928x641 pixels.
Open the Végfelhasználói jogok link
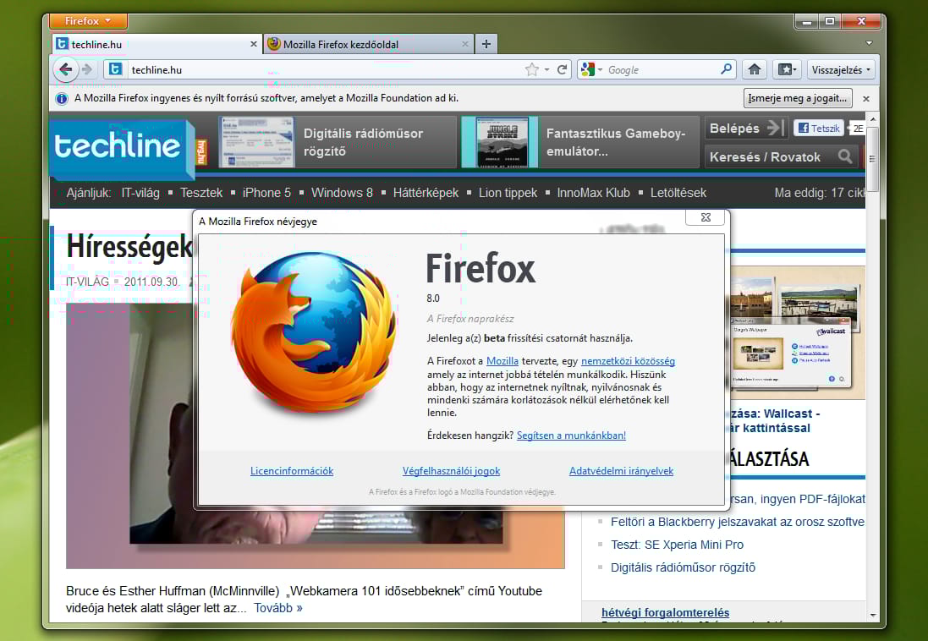(x=451, y=471)
